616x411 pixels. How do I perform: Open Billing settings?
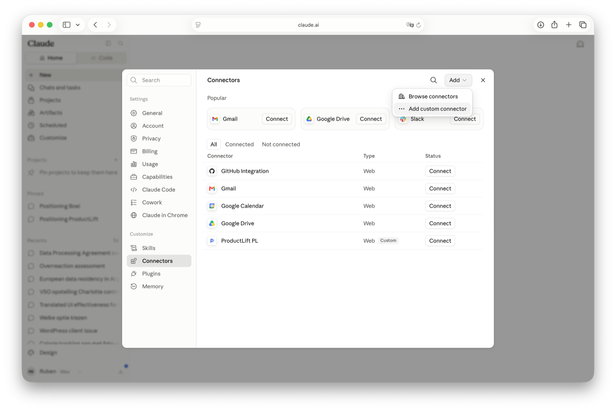[159, 151]
